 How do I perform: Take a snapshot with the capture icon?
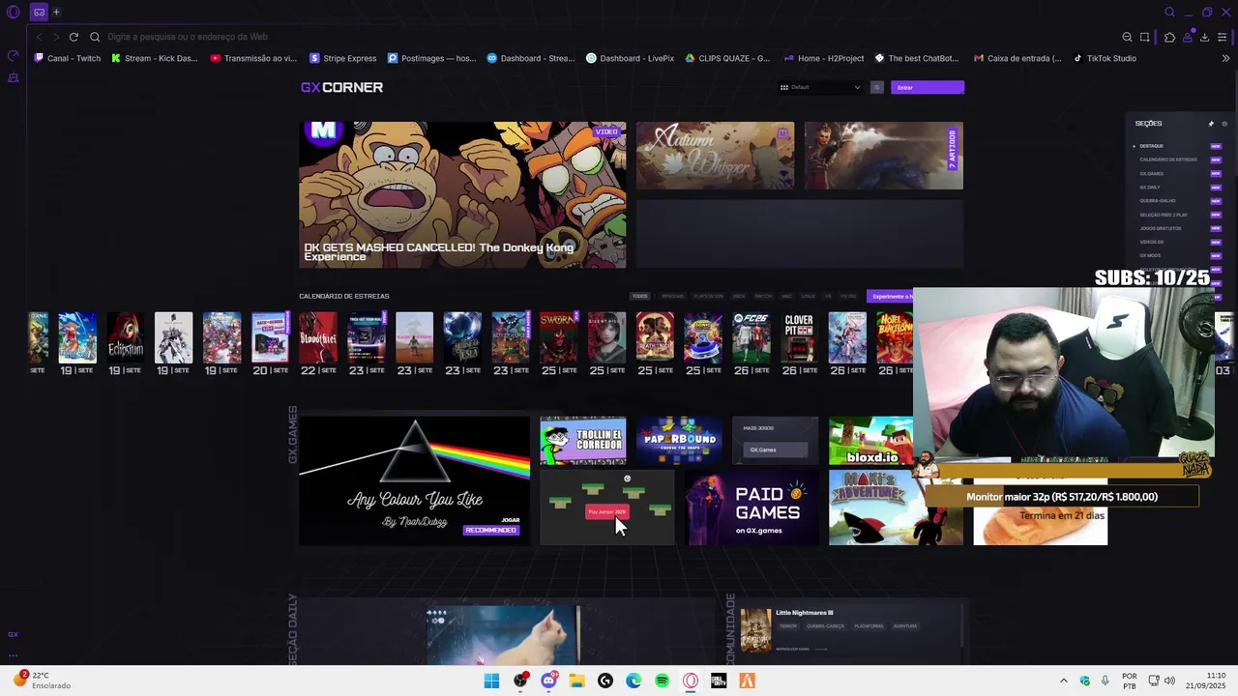coord(1145,37)
